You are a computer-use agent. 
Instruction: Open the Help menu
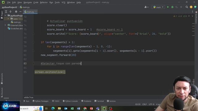point(79,2)
